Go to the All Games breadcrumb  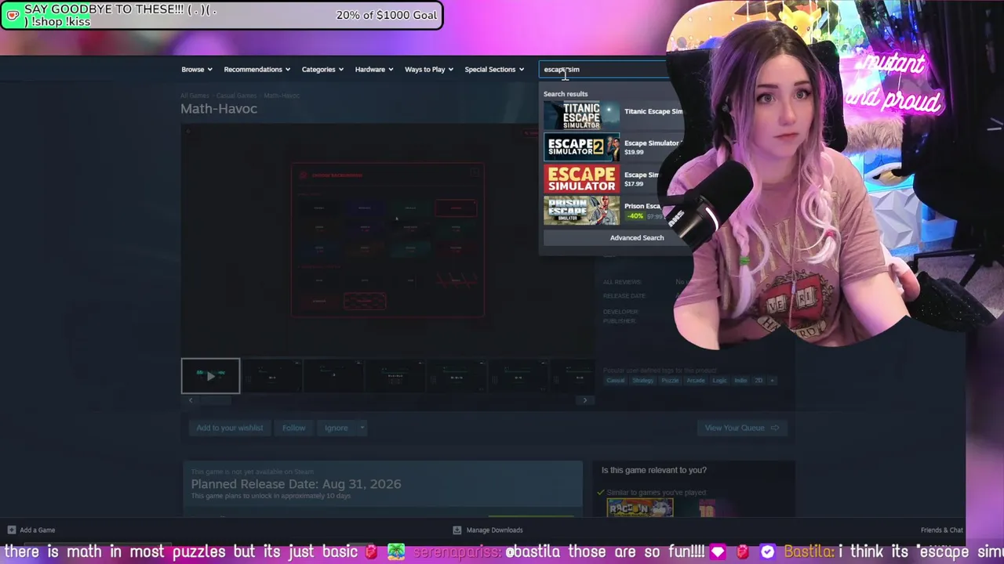point(195,96)
